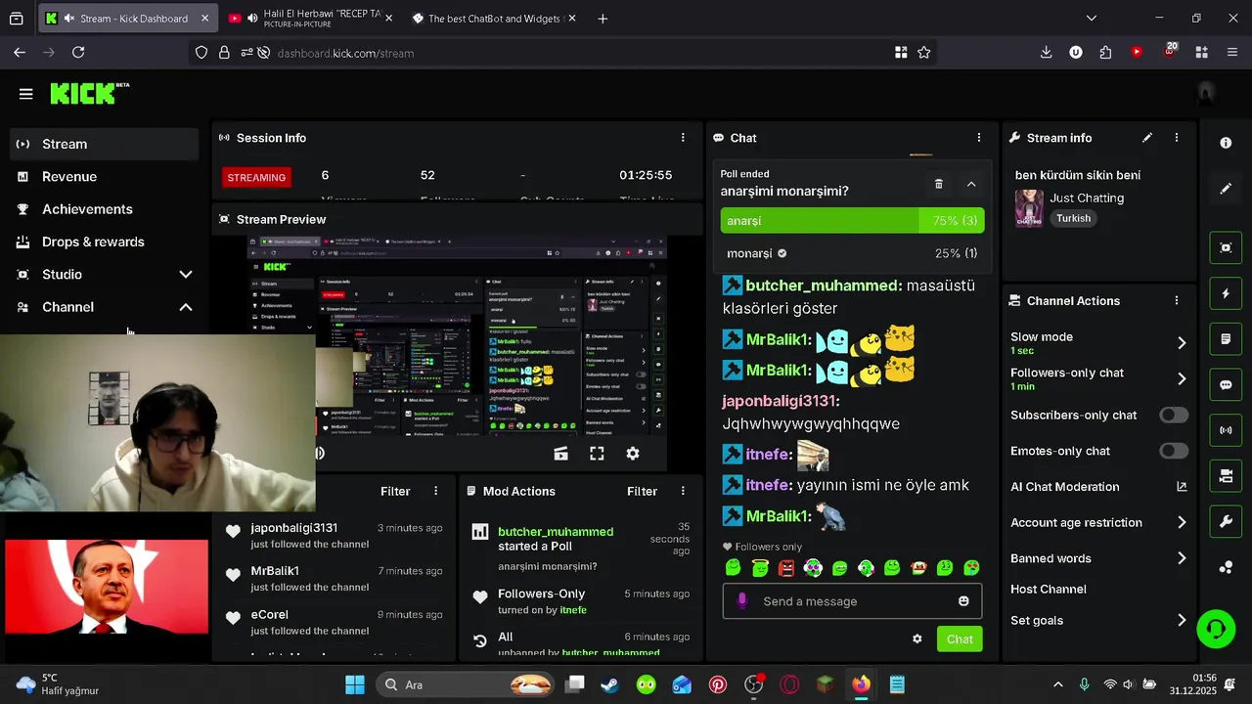Click the Send a message field
The image size is (1252, 704).
(852, 601)
